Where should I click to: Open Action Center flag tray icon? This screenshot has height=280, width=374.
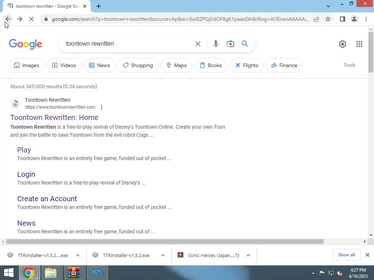[x=322, y=273]
